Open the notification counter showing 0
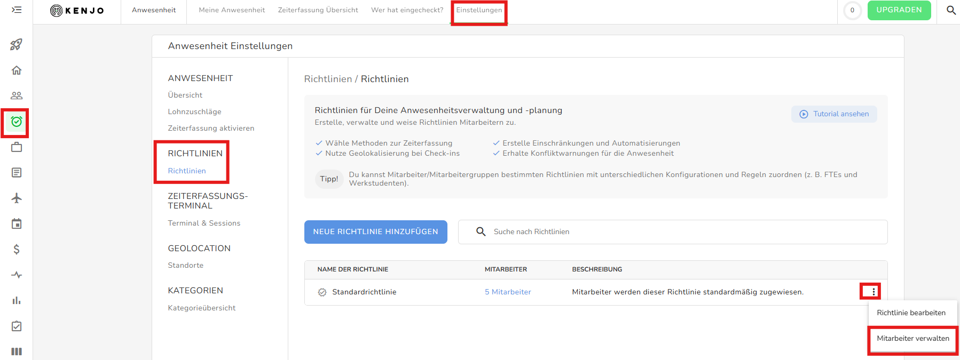This screenshot has width=960, height=360. [x=852, y=10]
